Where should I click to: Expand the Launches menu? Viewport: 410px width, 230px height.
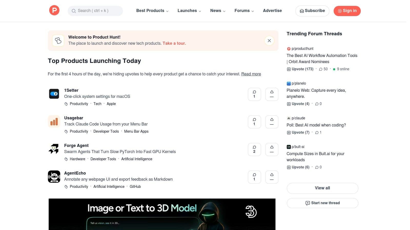187,11
